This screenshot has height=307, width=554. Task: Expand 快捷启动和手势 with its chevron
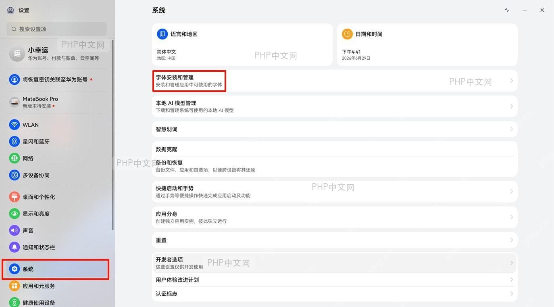click(511, 192)
